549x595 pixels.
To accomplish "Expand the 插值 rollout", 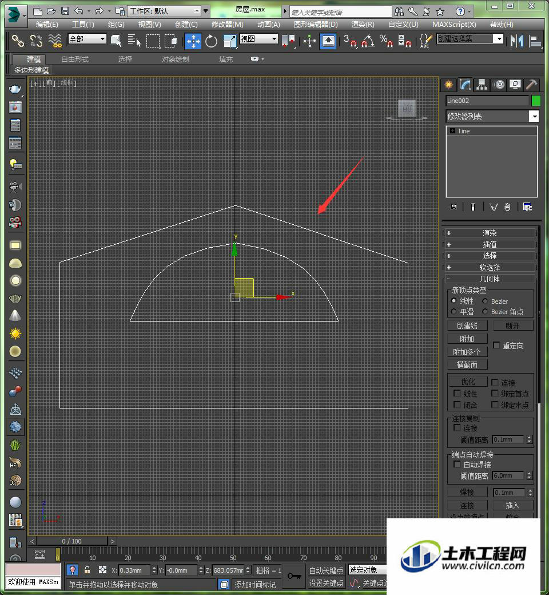I will (x=490, y=244).
